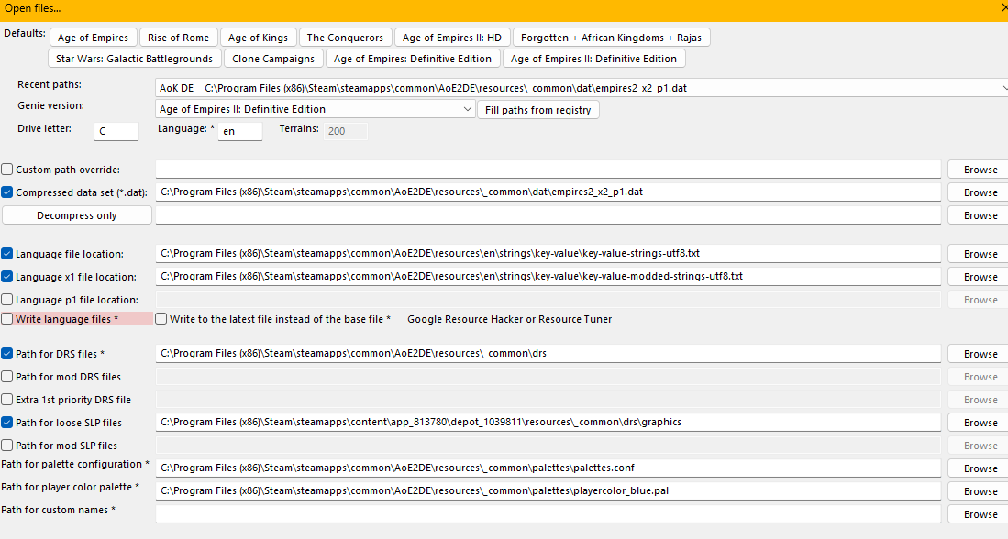Click the Language code input field
Image resolution: width=1008 pixels, height=539 pixels.
coord(240,131)
